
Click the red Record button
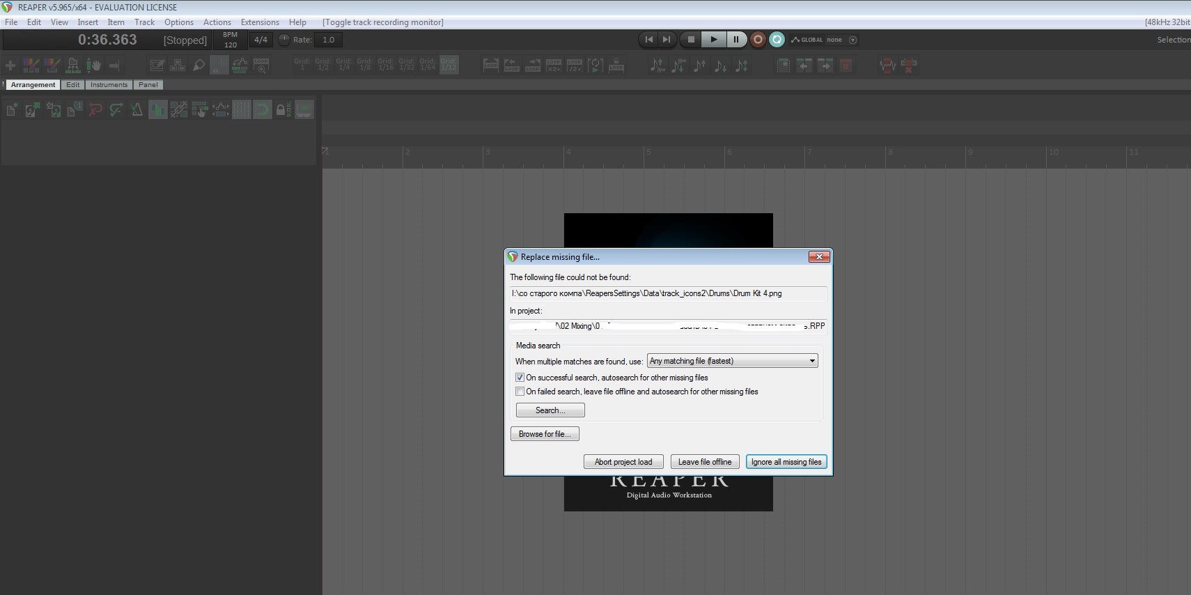click(x=758, y=40)
